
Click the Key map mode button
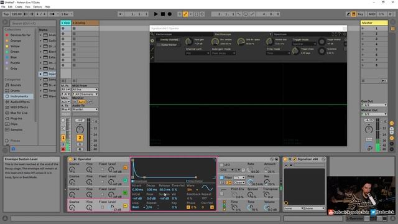pyautogui.click(x=361, y=14)
